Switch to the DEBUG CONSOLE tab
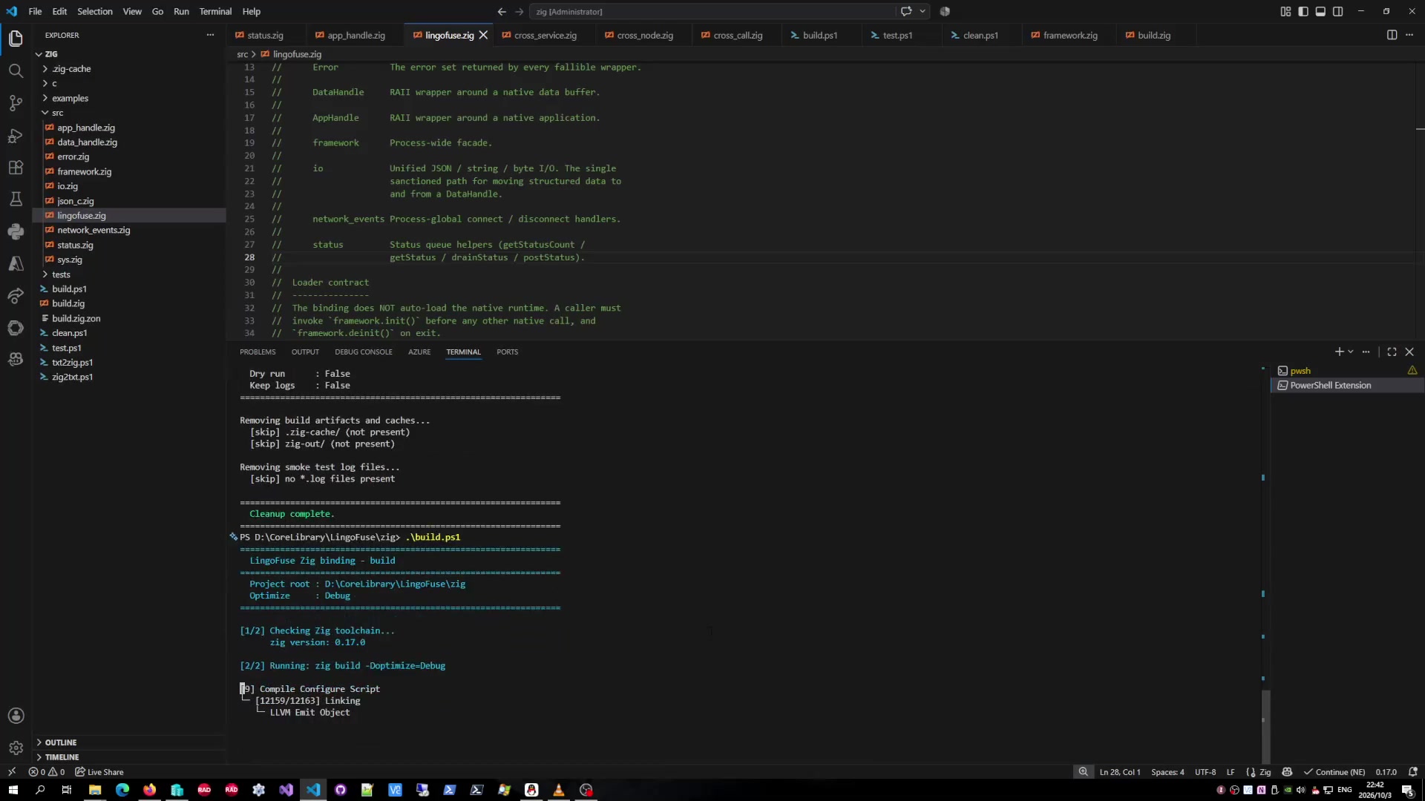Screen dimensions: 1425x801 [x=363, y=352]
